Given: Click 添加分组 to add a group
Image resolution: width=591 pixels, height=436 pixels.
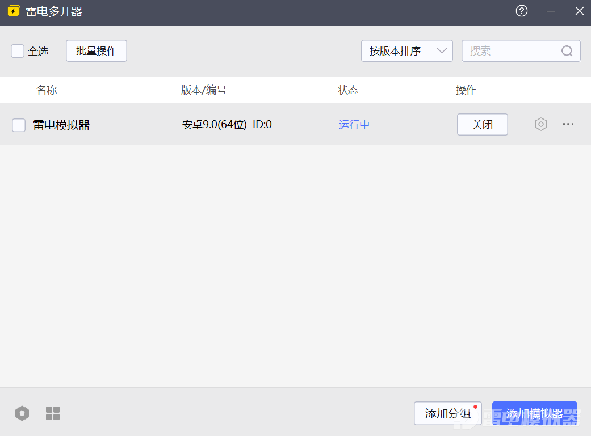Looking at the screenshot, I should (447, 413).
